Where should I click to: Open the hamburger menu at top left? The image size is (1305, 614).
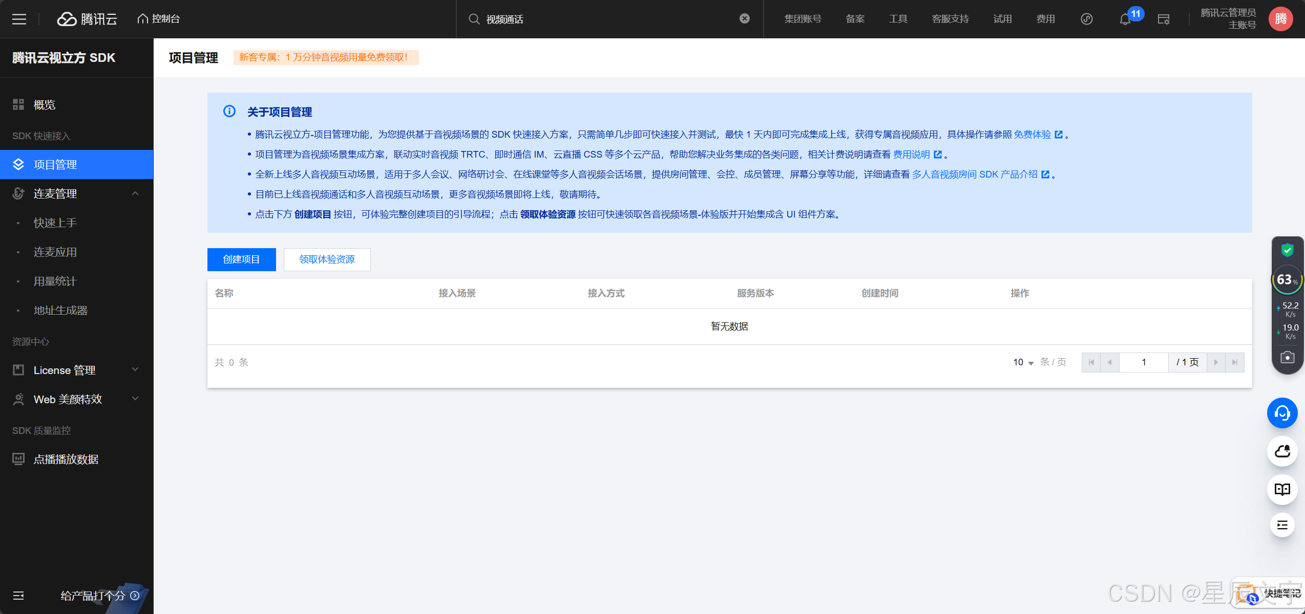point(19,19)
